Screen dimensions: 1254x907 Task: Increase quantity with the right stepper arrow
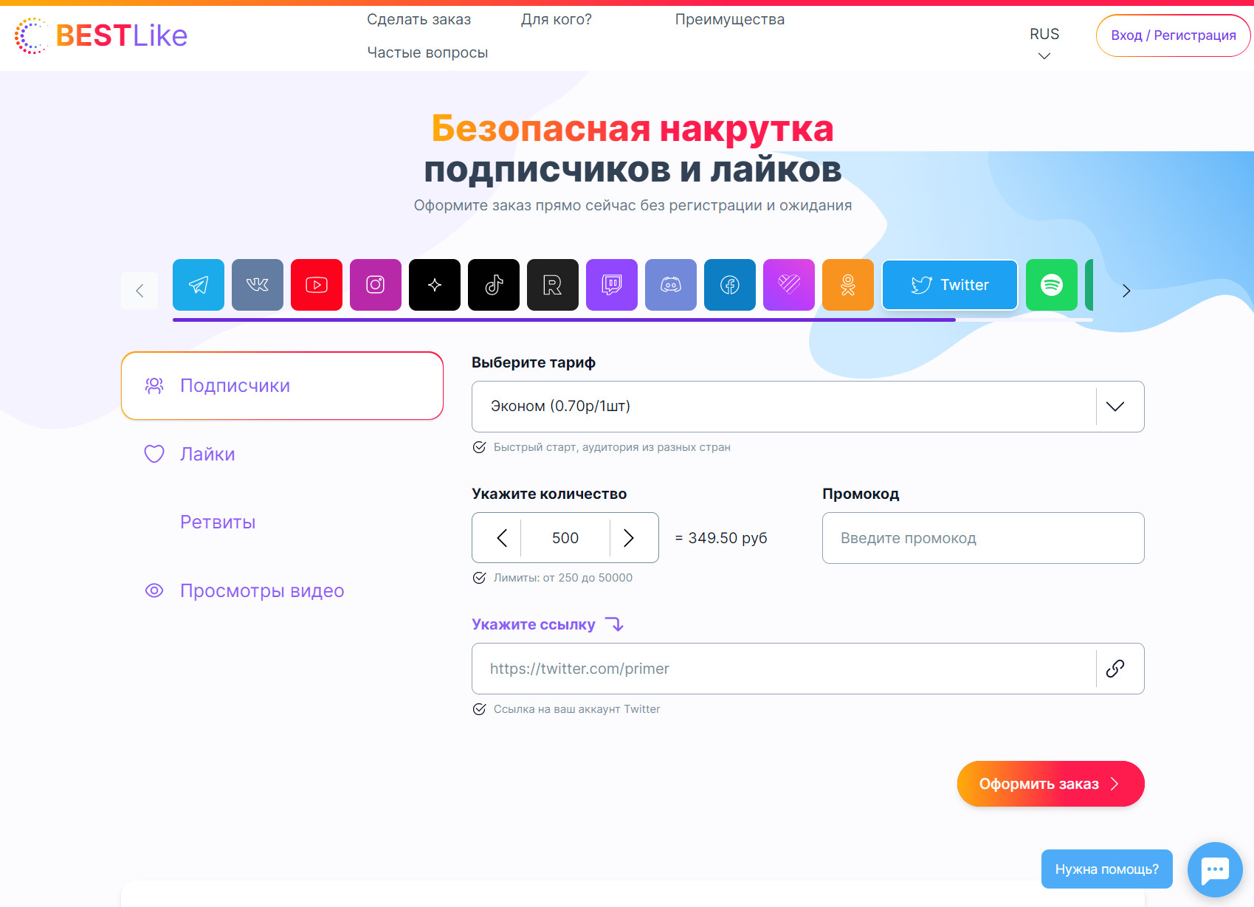(x=629, y=538)
